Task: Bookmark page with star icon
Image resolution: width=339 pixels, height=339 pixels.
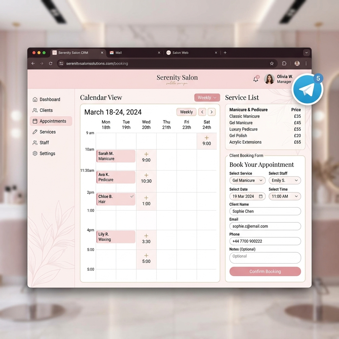Action: coord(272,63)
